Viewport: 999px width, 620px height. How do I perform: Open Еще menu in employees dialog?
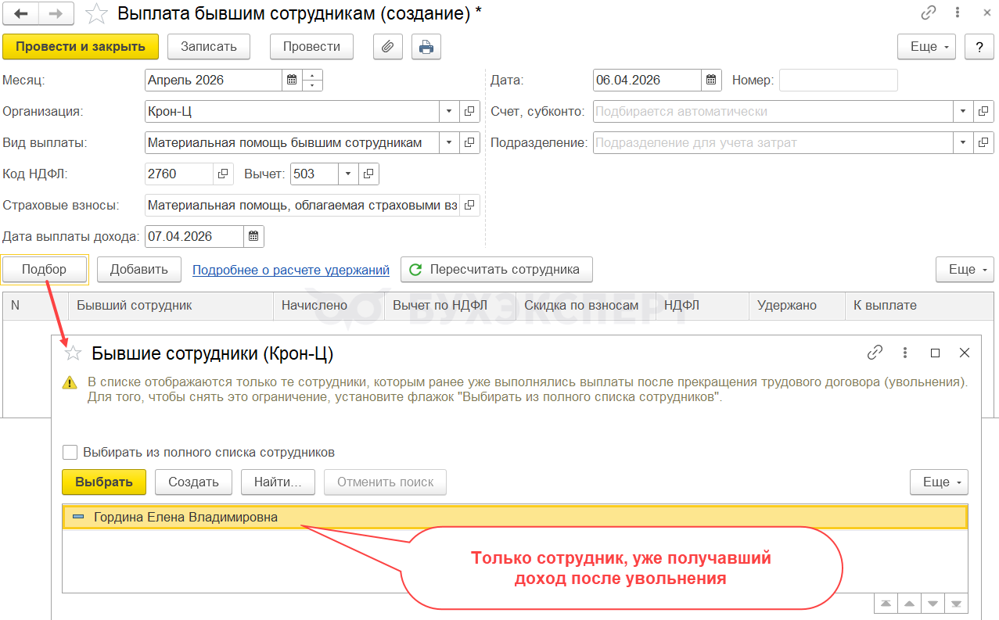pos(939,482)
